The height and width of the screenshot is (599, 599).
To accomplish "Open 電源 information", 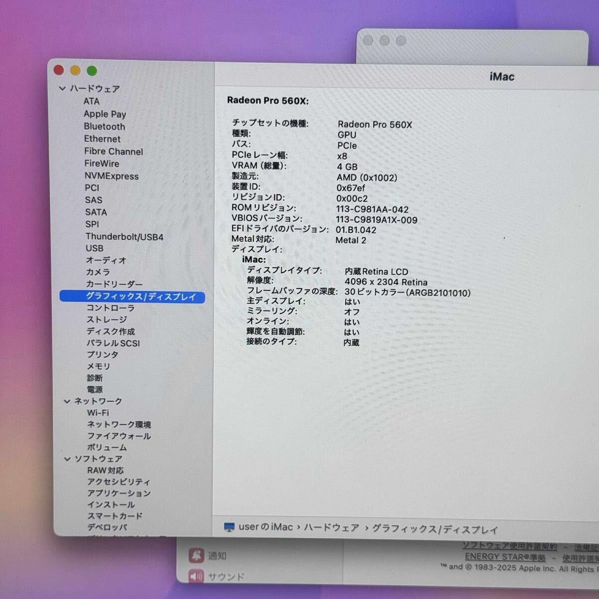I will [95, 390].
